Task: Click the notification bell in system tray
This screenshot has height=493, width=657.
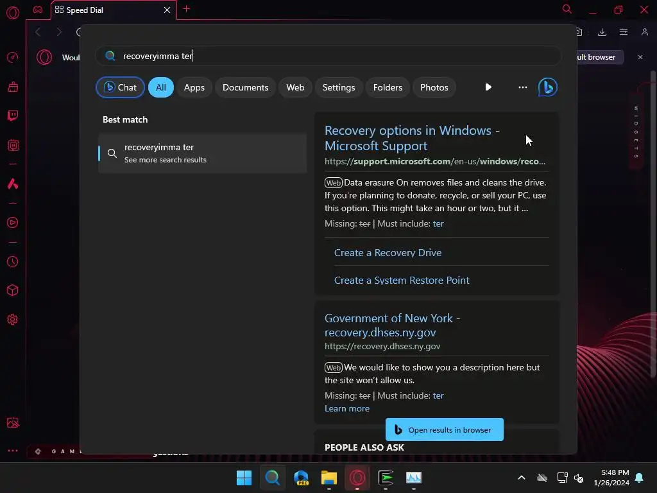Action: pos(640,478)
